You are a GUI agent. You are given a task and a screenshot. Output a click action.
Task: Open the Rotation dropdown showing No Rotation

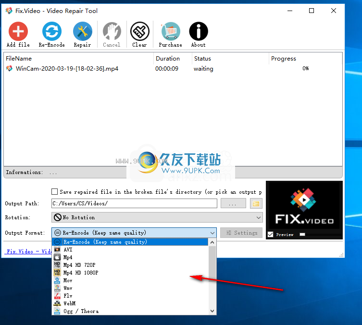[x=157, y=217]
